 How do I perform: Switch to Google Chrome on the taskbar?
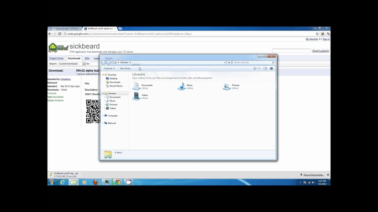(118, 182)
